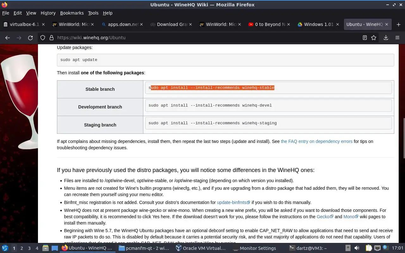Follow the Gecko wiki link
405x253 pixels.
pos(325,217)
